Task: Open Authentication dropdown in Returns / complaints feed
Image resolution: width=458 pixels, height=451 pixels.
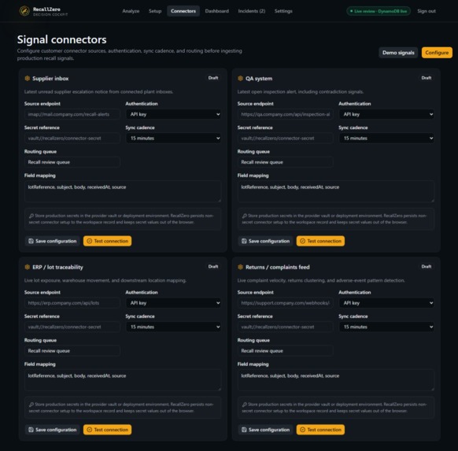Action: [x=386, y=303]
